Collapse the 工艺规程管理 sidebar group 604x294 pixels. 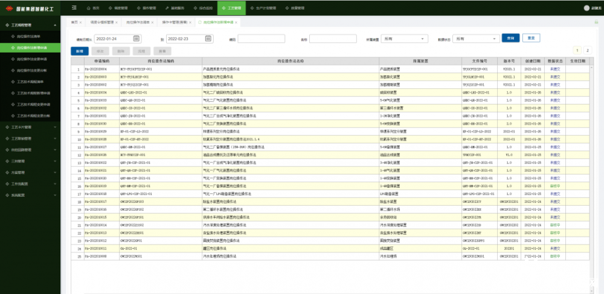(55, 25)
